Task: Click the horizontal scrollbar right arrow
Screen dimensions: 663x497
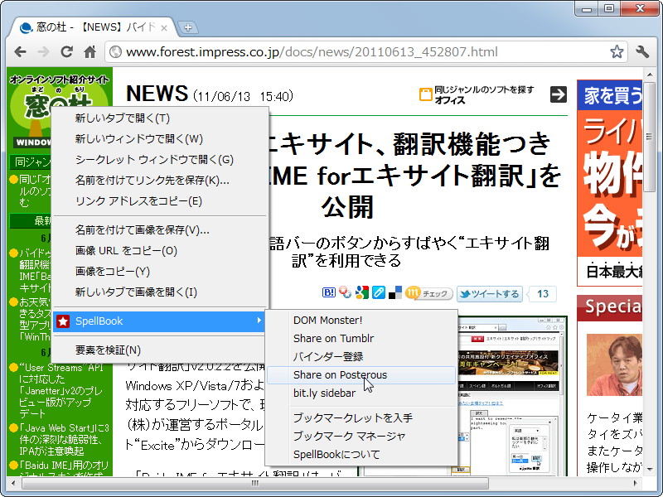Action: point(636,483)
